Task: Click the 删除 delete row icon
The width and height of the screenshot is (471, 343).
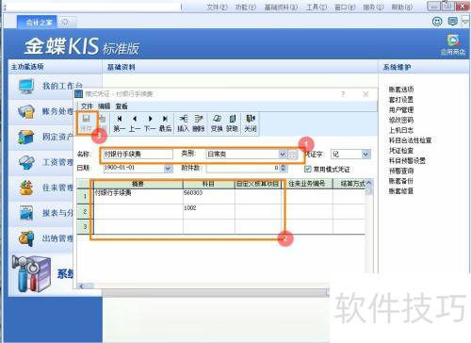Action: pos(199,122)
